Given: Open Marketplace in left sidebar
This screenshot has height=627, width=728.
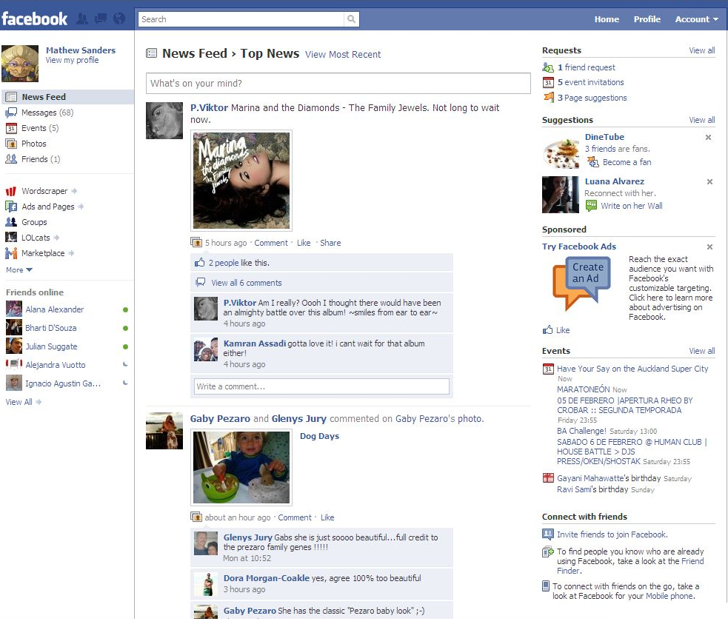Looking at the screenshot, I should tap(42, 253).
